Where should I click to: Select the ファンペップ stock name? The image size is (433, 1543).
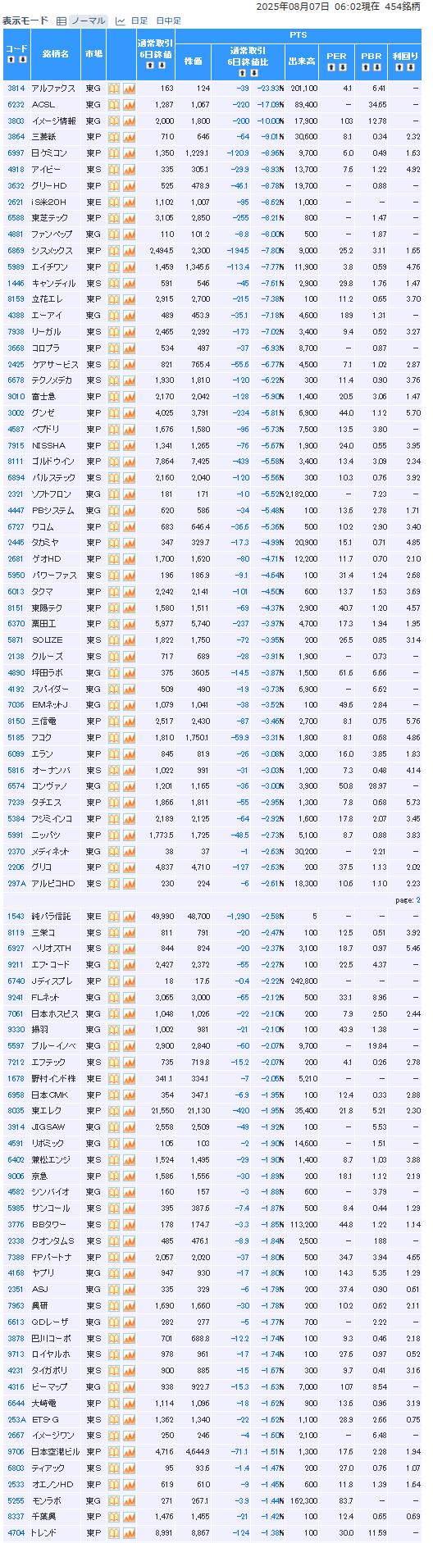pyautogui.click(x=52, y=234)
